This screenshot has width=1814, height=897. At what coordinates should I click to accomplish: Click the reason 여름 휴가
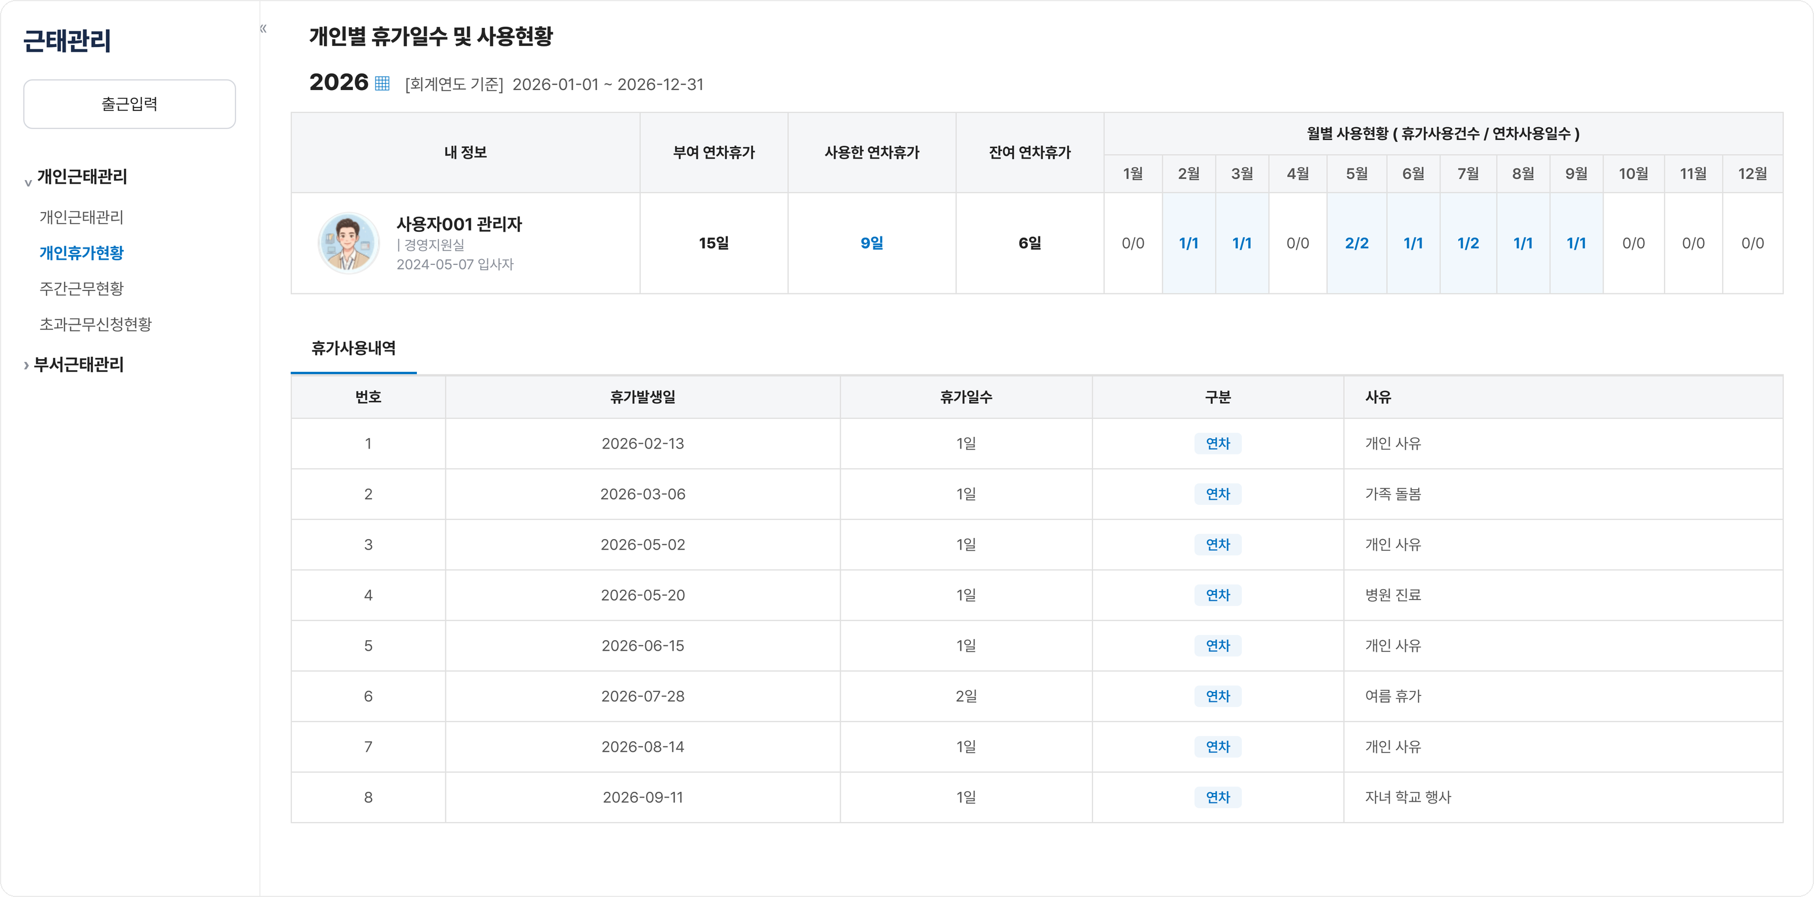pyautogui.click(x=1393, y=697)
